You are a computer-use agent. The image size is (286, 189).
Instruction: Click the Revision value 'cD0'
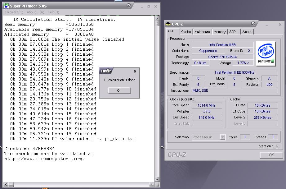coord(269,85)
